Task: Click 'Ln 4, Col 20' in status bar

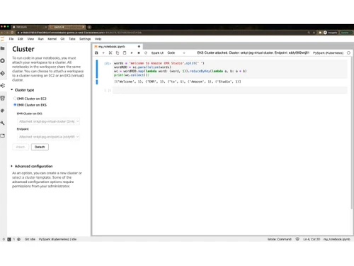Action: [312, 239]
